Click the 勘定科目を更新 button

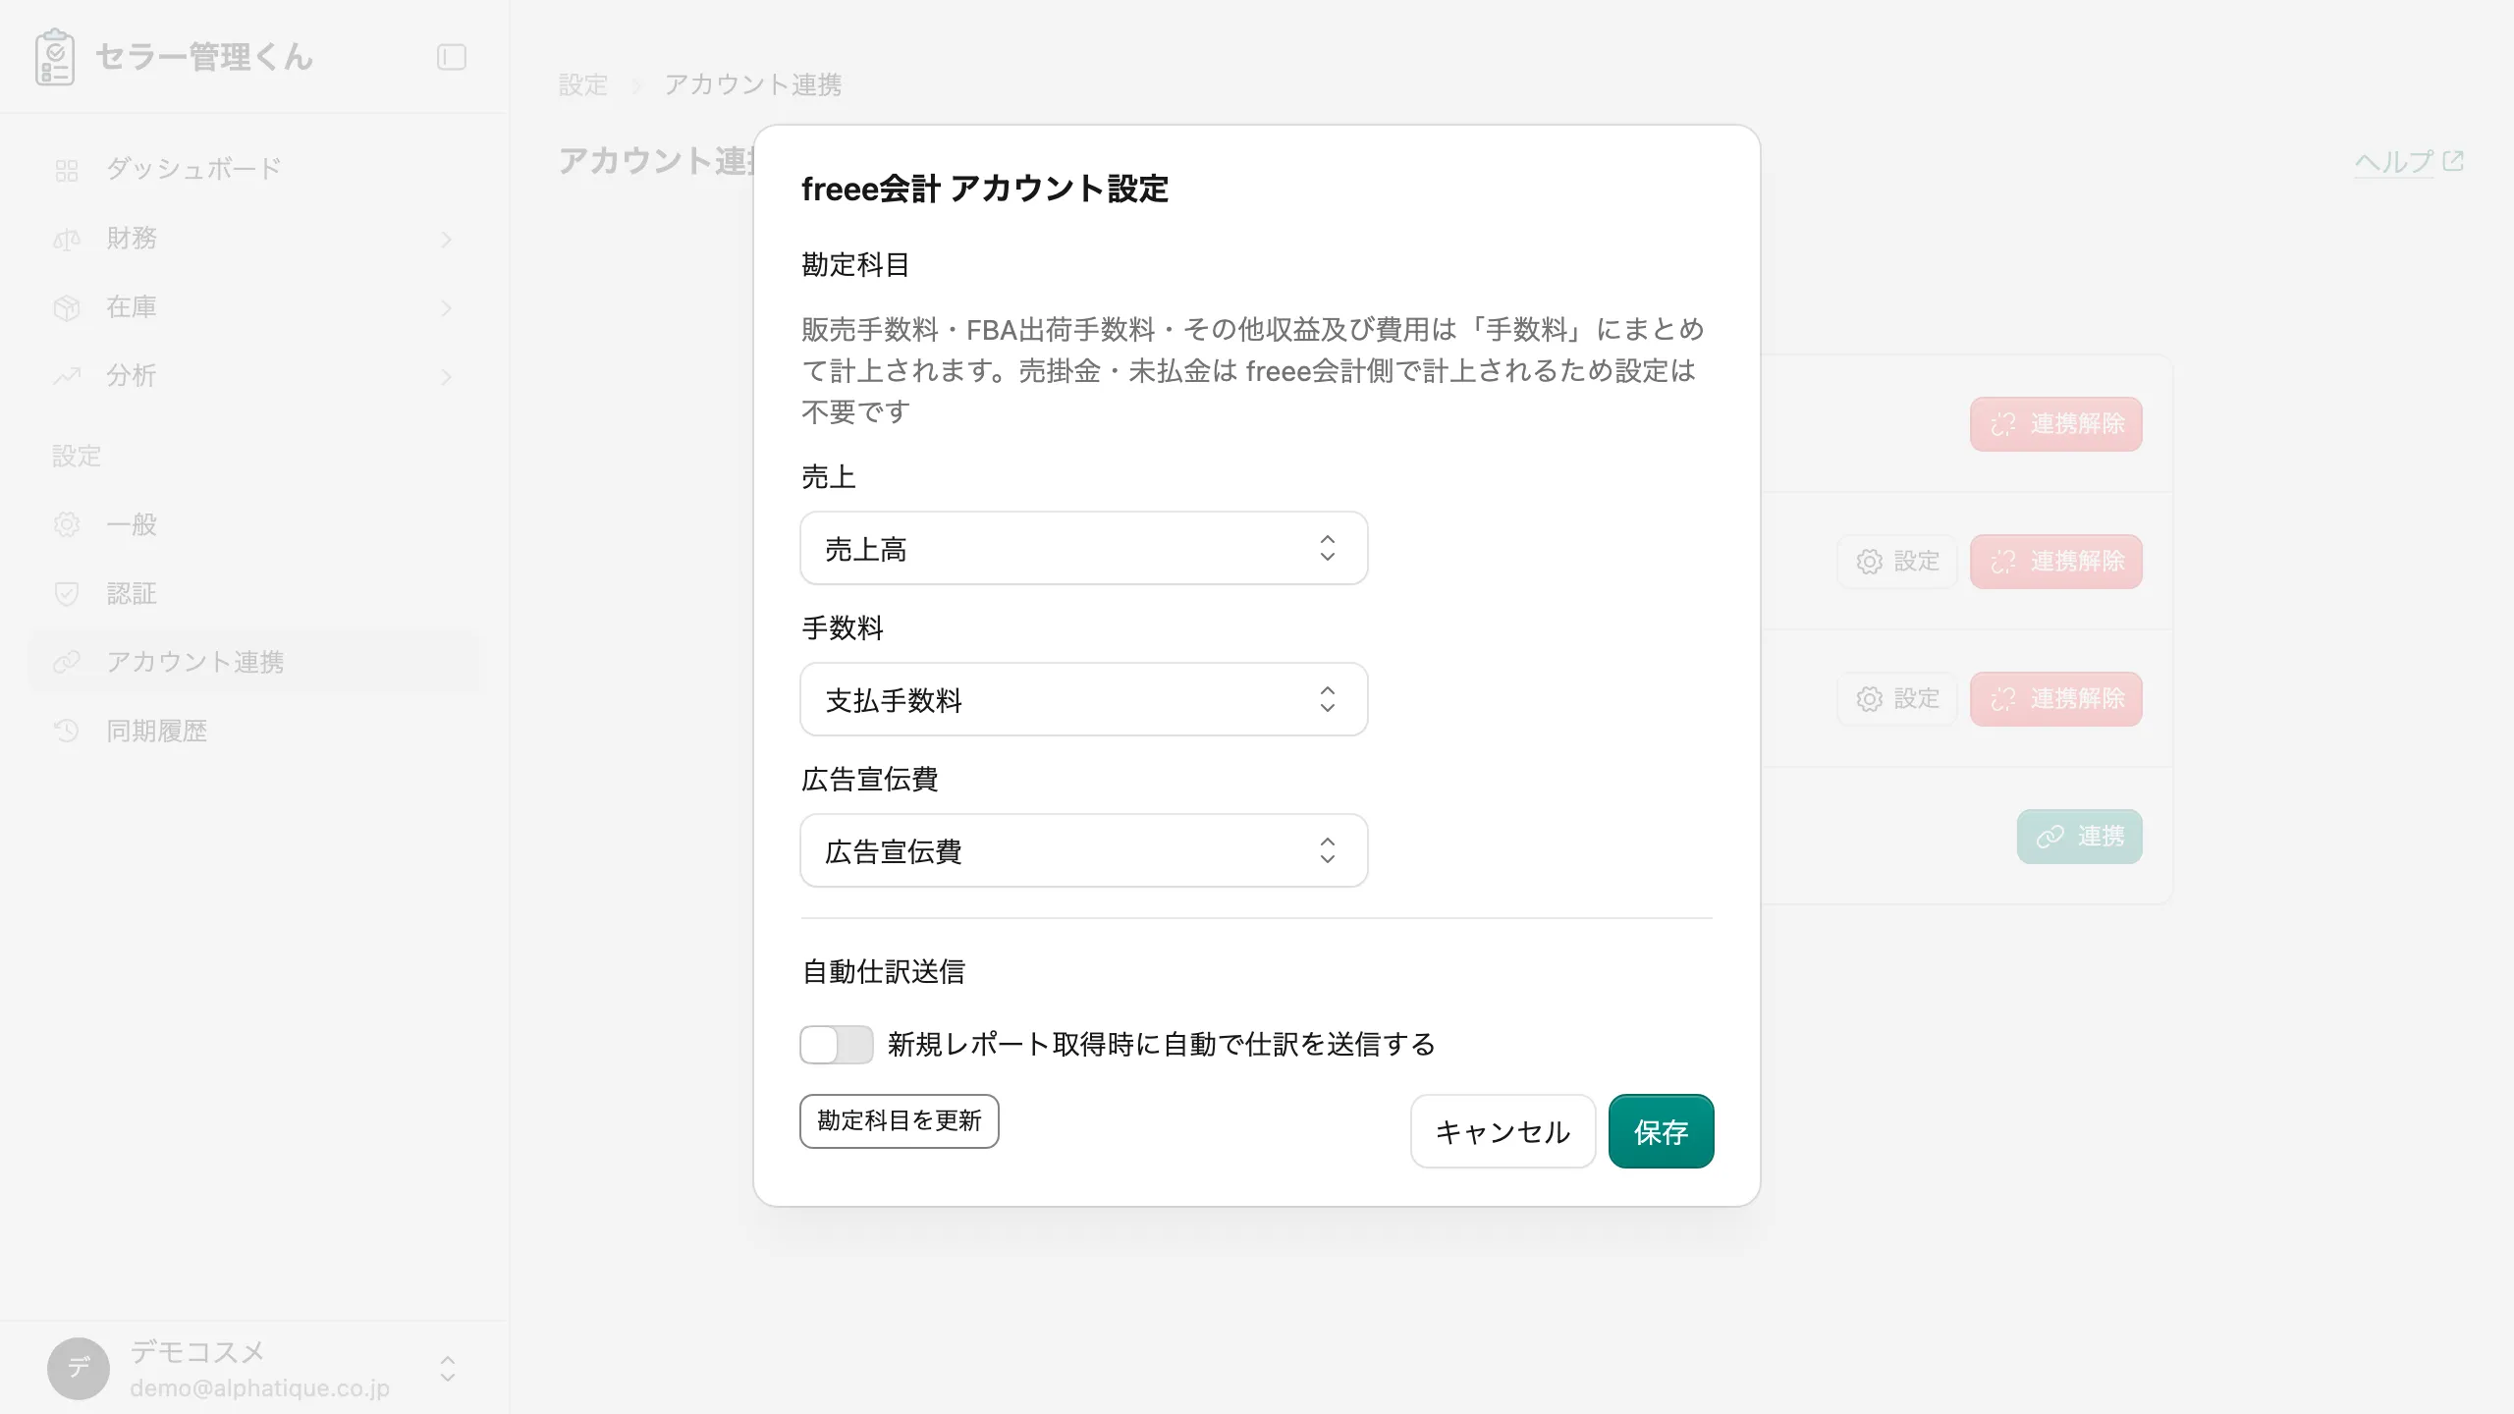point(899,1120)
